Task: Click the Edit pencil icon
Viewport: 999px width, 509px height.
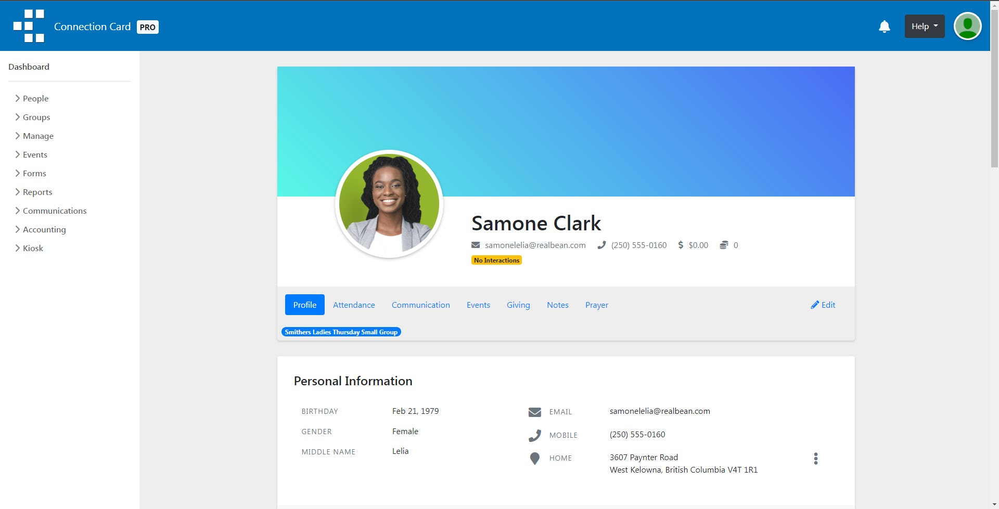Action: [x=815, y=305]
